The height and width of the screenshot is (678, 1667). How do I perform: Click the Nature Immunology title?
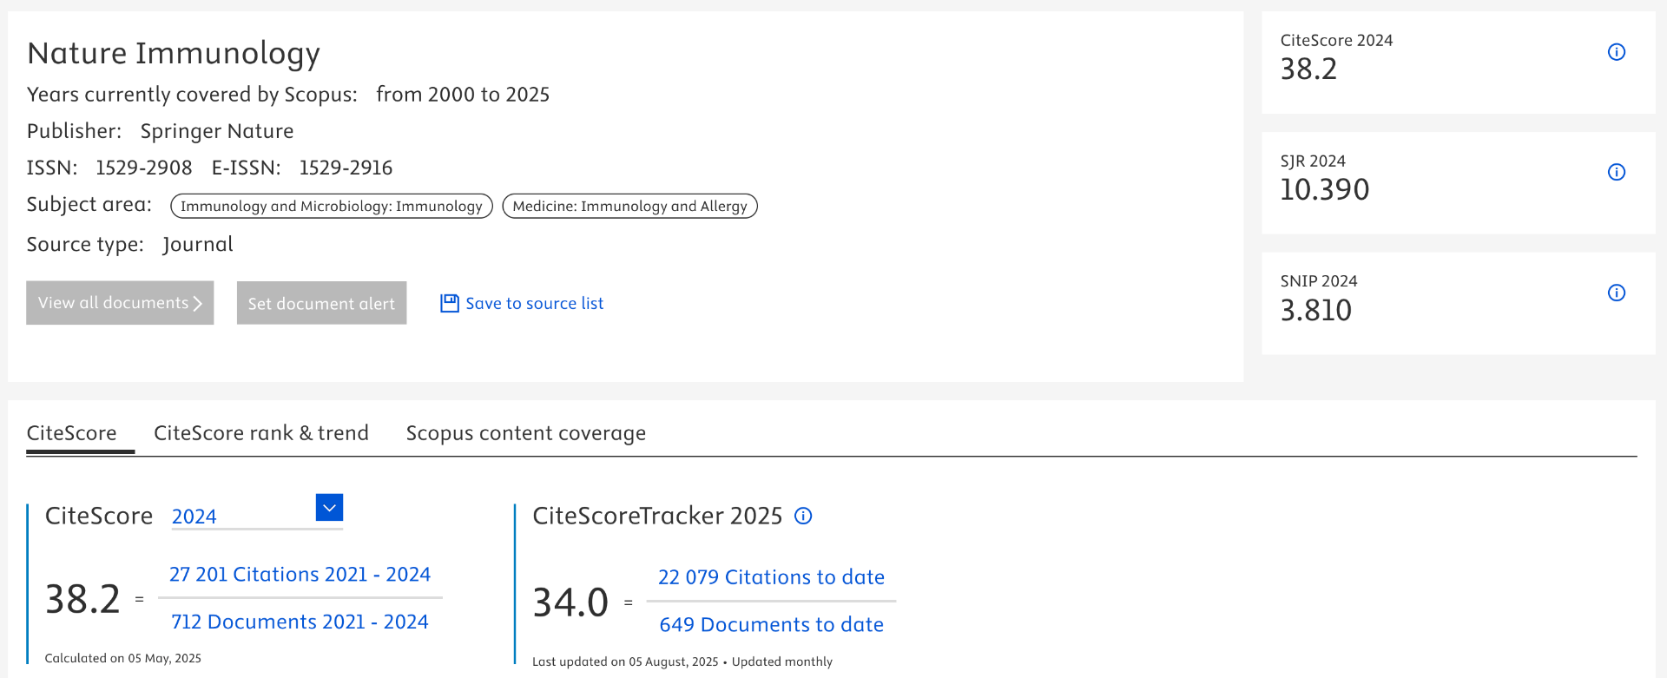coord(174,54)
